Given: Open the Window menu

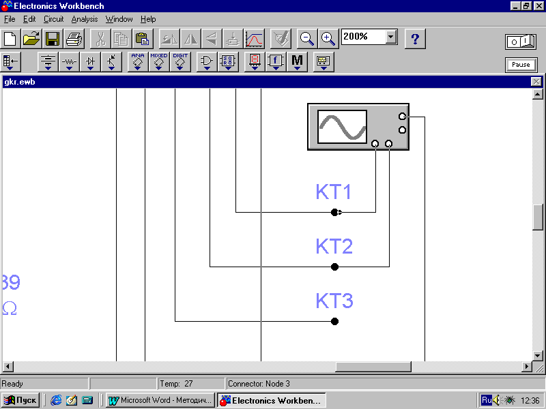Looking at the screenshot, I should click(x=119, y=19).
